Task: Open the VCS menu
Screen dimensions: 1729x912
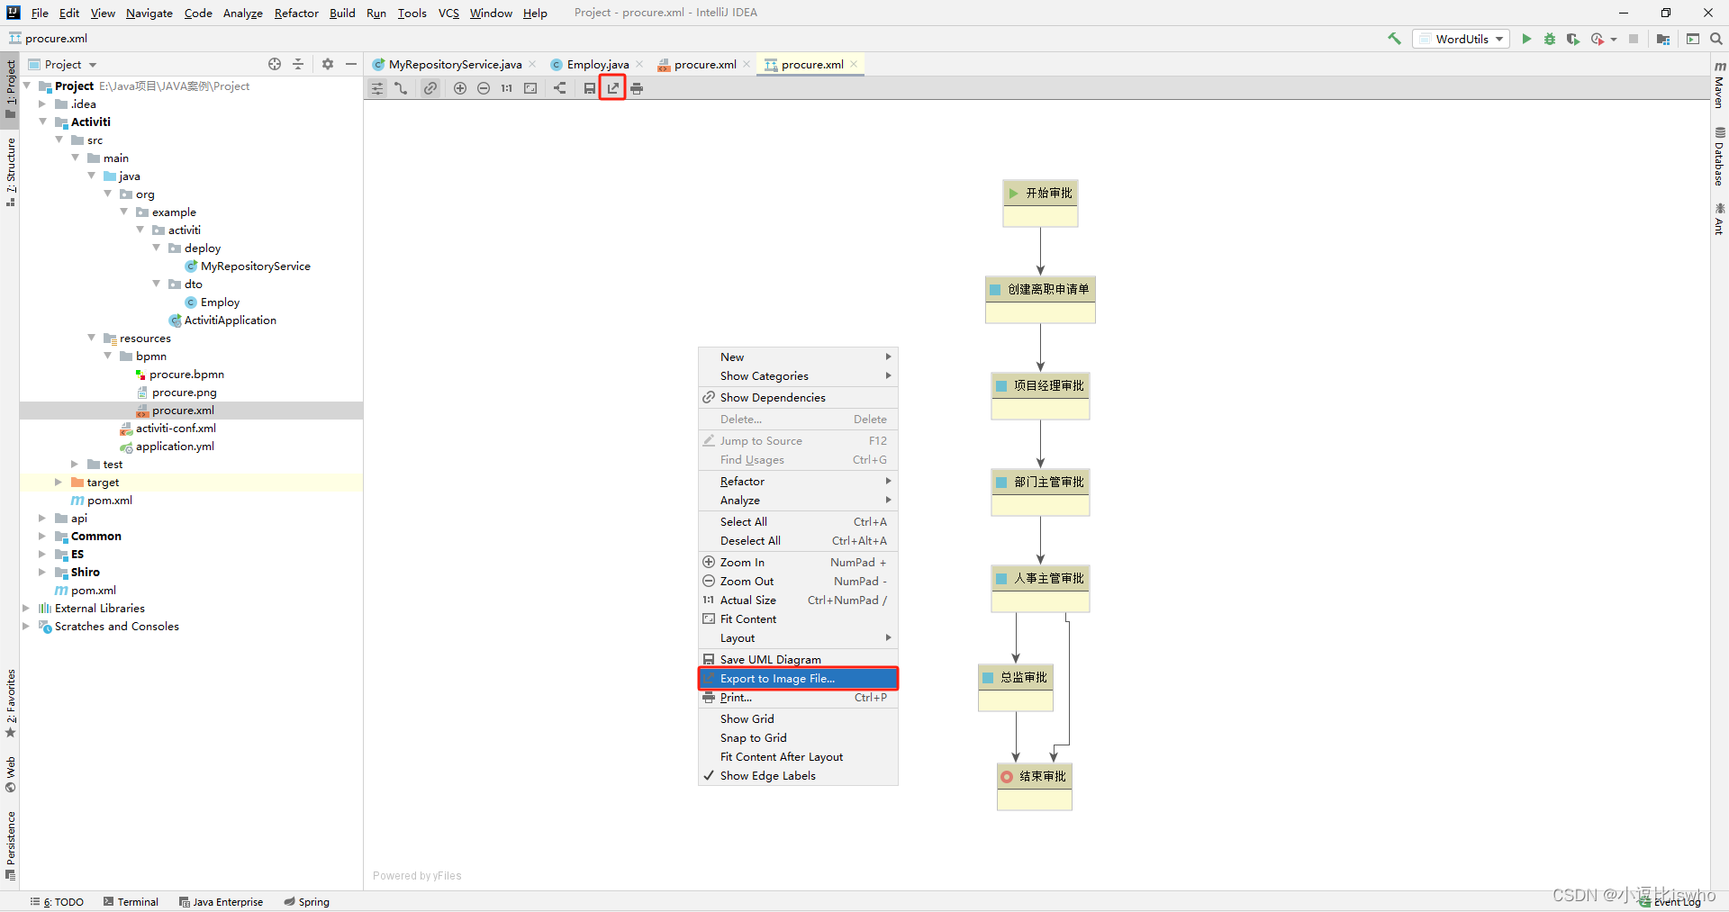Action: tap(448, 13)
